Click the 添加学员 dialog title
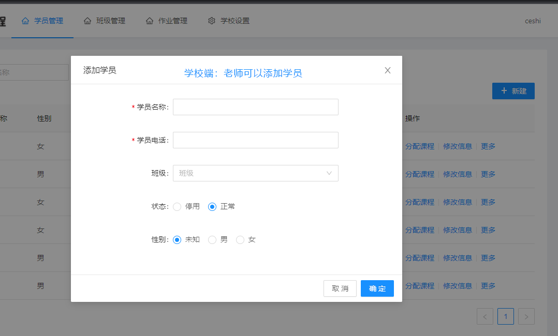Image resolution: width=558 pixels, height=336 pixels. click(x=99, y=70)
